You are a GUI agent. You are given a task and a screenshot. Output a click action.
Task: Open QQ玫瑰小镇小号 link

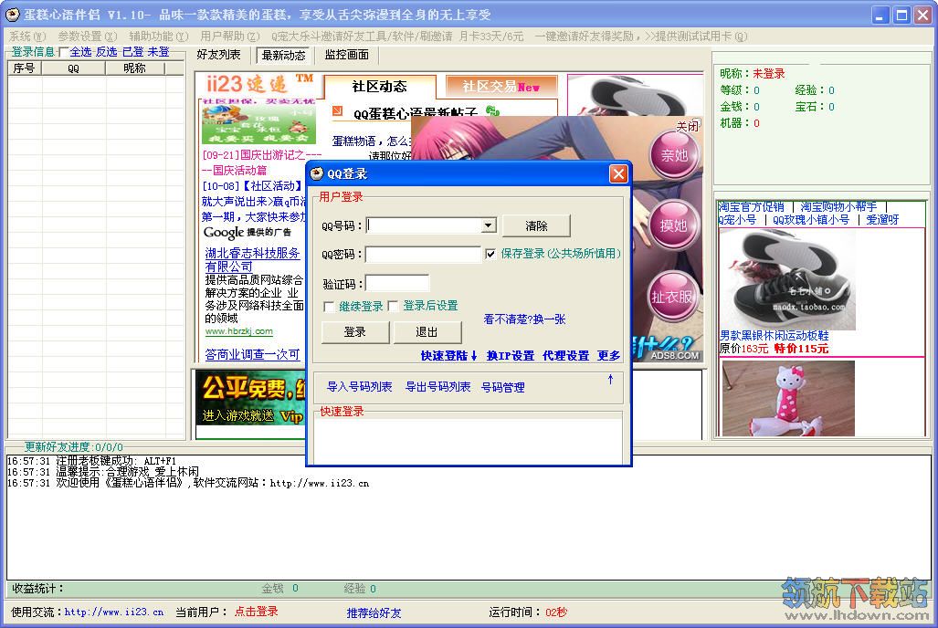(x=810, y=219)
